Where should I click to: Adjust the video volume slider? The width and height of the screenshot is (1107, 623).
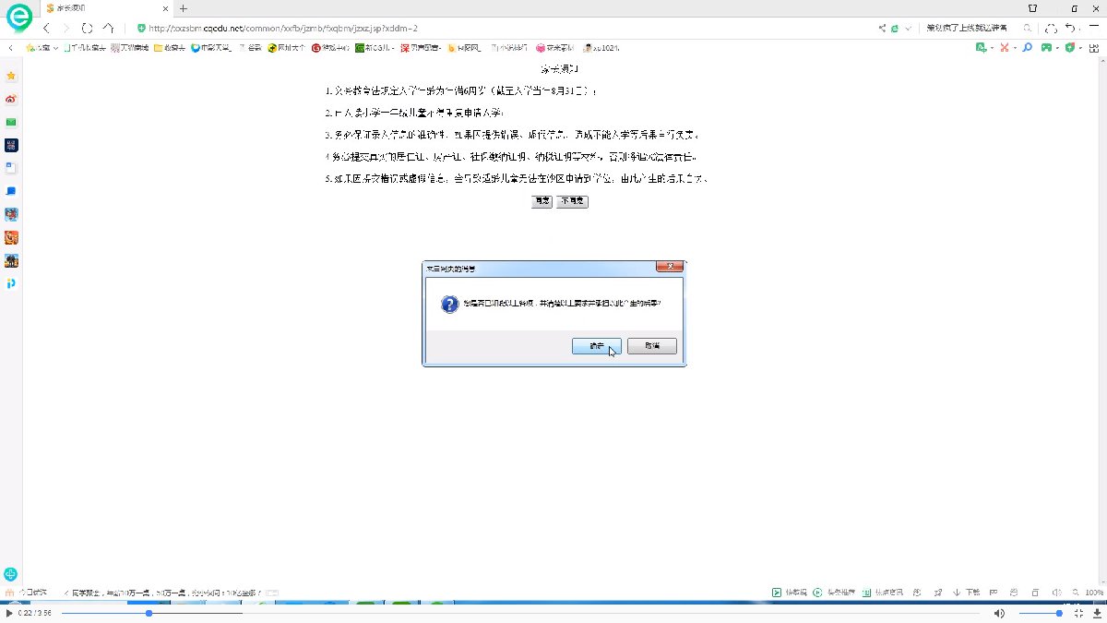click(1041, 613)
